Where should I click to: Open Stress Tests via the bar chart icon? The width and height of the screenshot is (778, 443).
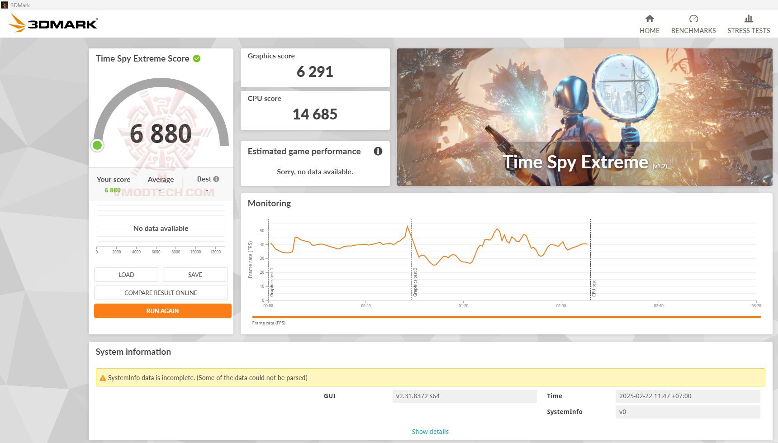(748, 19)
